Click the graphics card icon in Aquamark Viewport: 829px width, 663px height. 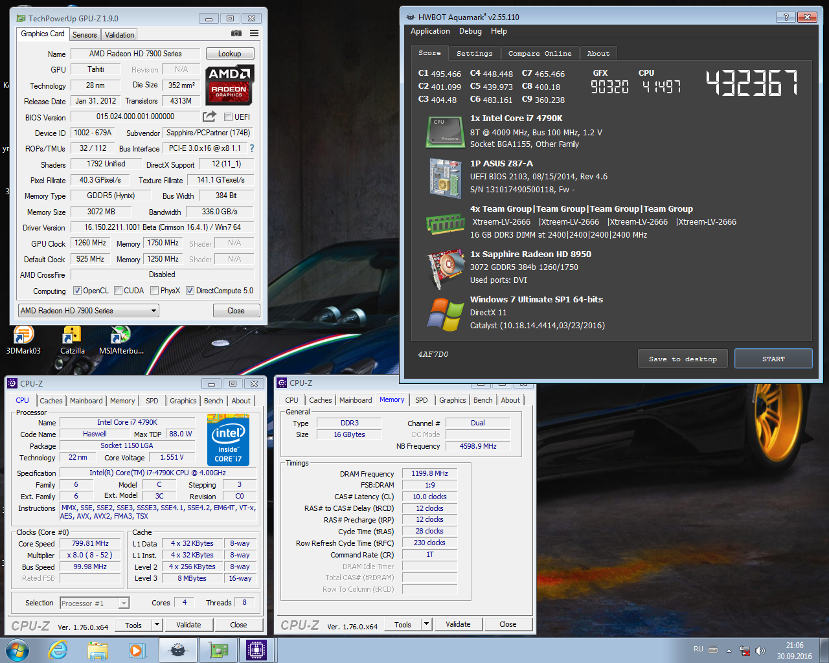(x=445, y=269)
